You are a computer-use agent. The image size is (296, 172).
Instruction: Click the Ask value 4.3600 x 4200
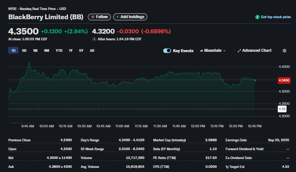(x=60, y=166)
